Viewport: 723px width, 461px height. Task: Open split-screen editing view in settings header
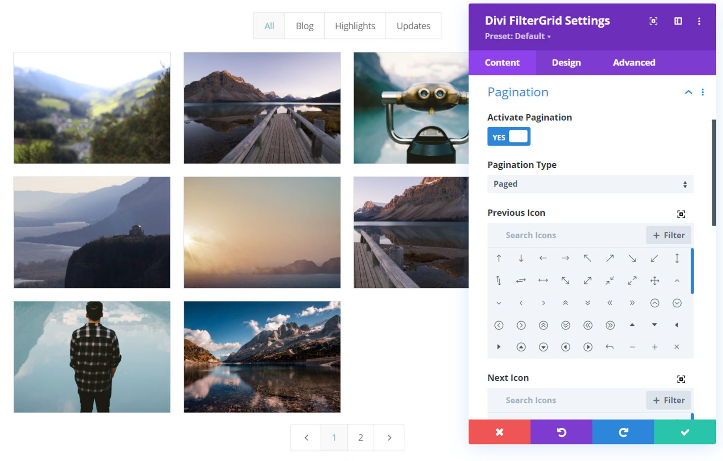pyautogui.click(x=678, y=21)
